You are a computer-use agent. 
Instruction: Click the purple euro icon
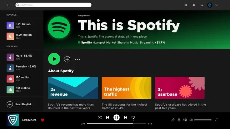click(x=10, y=26)
